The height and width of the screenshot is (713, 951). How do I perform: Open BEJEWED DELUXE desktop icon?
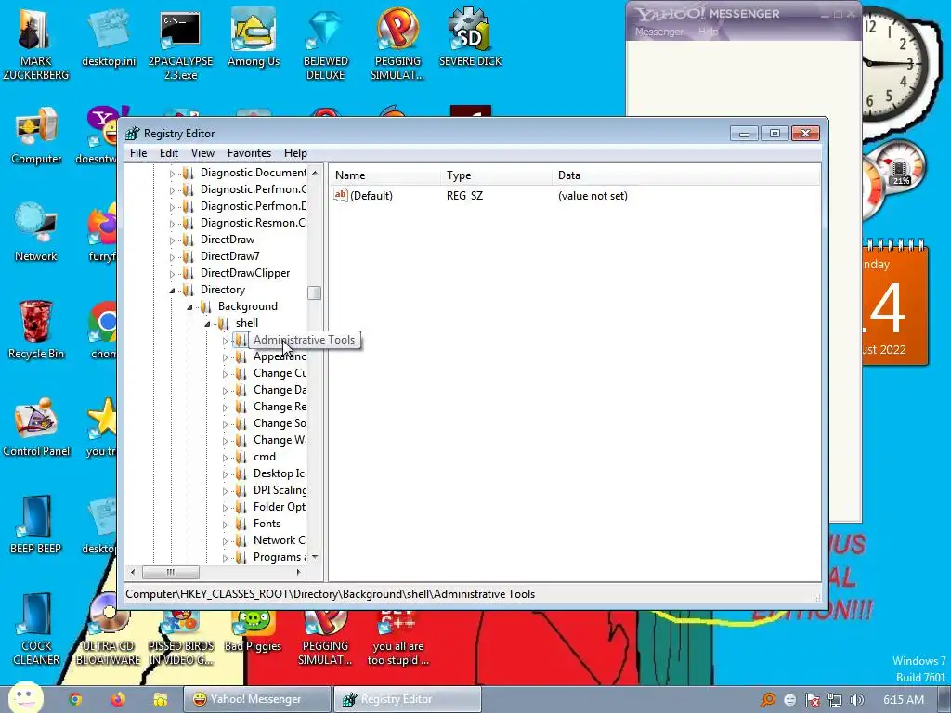[326, 44]
